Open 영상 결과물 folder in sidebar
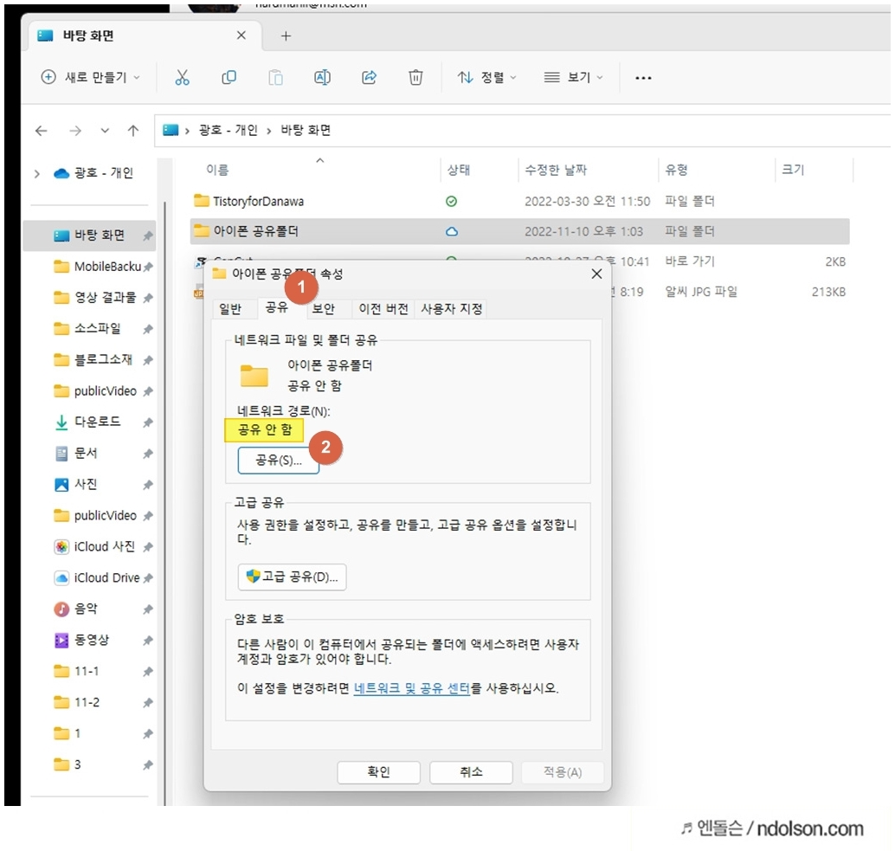 pos(94,297)
